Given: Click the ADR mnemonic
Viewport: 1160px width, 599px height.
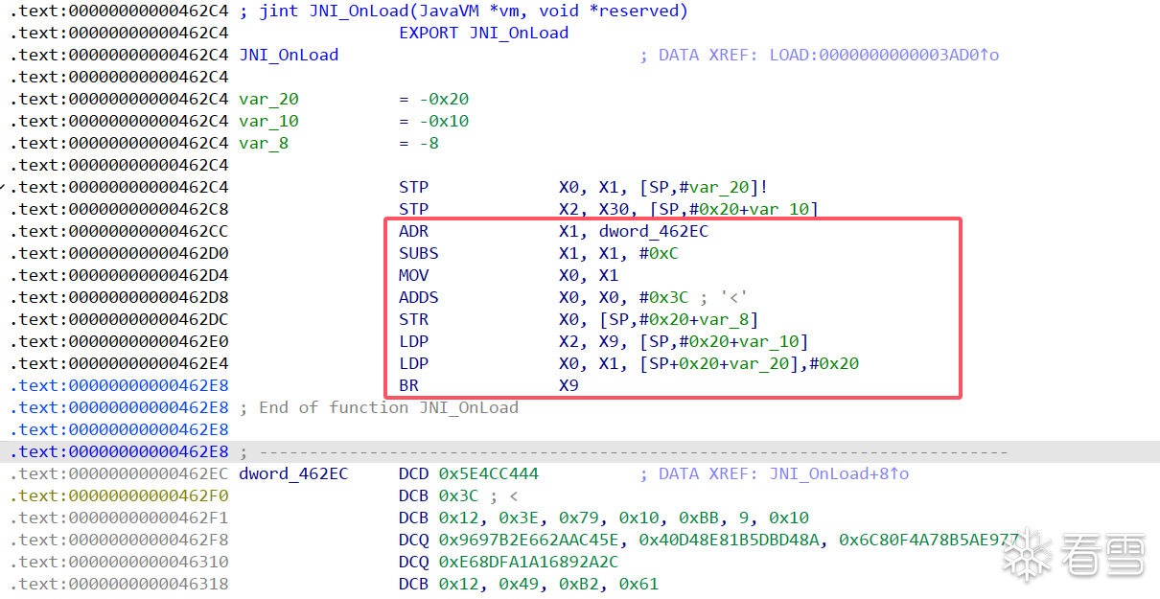Looking at the screenshot, I should click(x=414, y=231).
